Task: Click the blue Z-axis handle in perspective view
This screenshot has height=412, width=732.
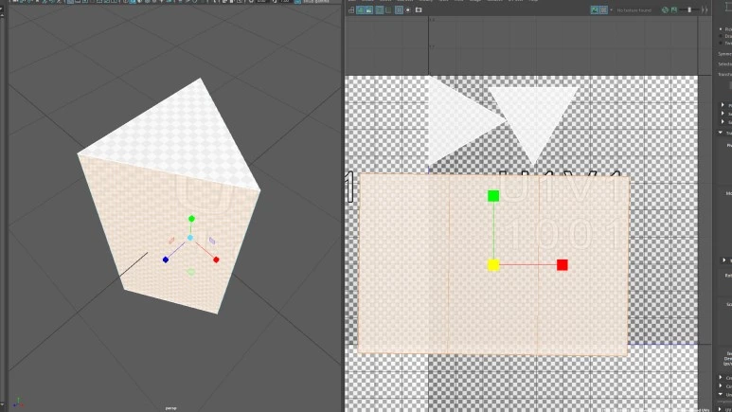Action: (x=166, y=260)
